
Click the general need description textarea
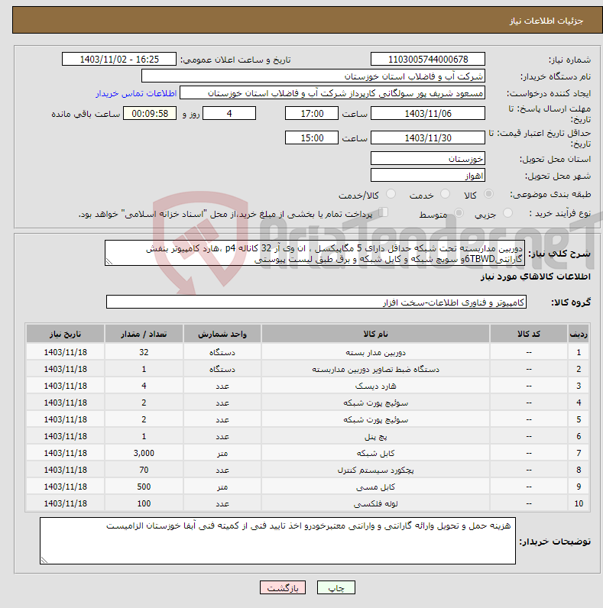pos(315,253)
